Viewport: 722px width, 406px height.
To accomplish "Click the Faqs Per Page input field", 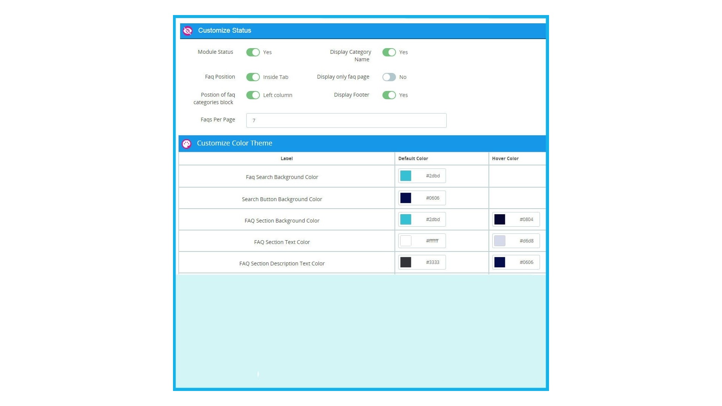I will click(346, 120).
